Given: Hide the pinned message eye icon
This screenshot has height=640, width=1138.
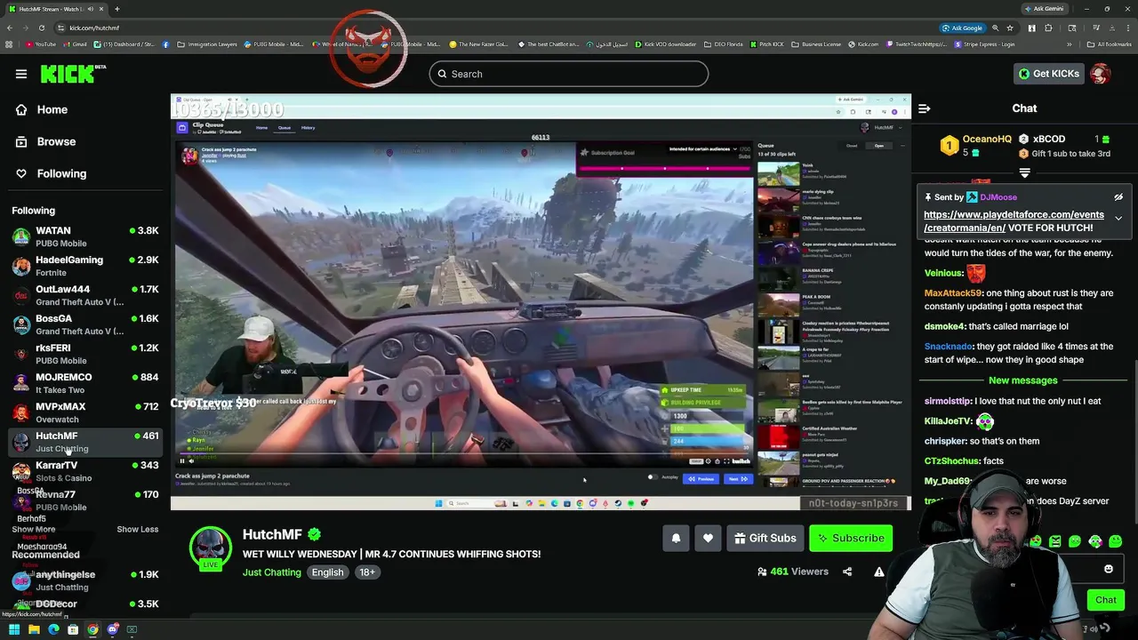Looking at the screenshot, I should (1118, 197).
